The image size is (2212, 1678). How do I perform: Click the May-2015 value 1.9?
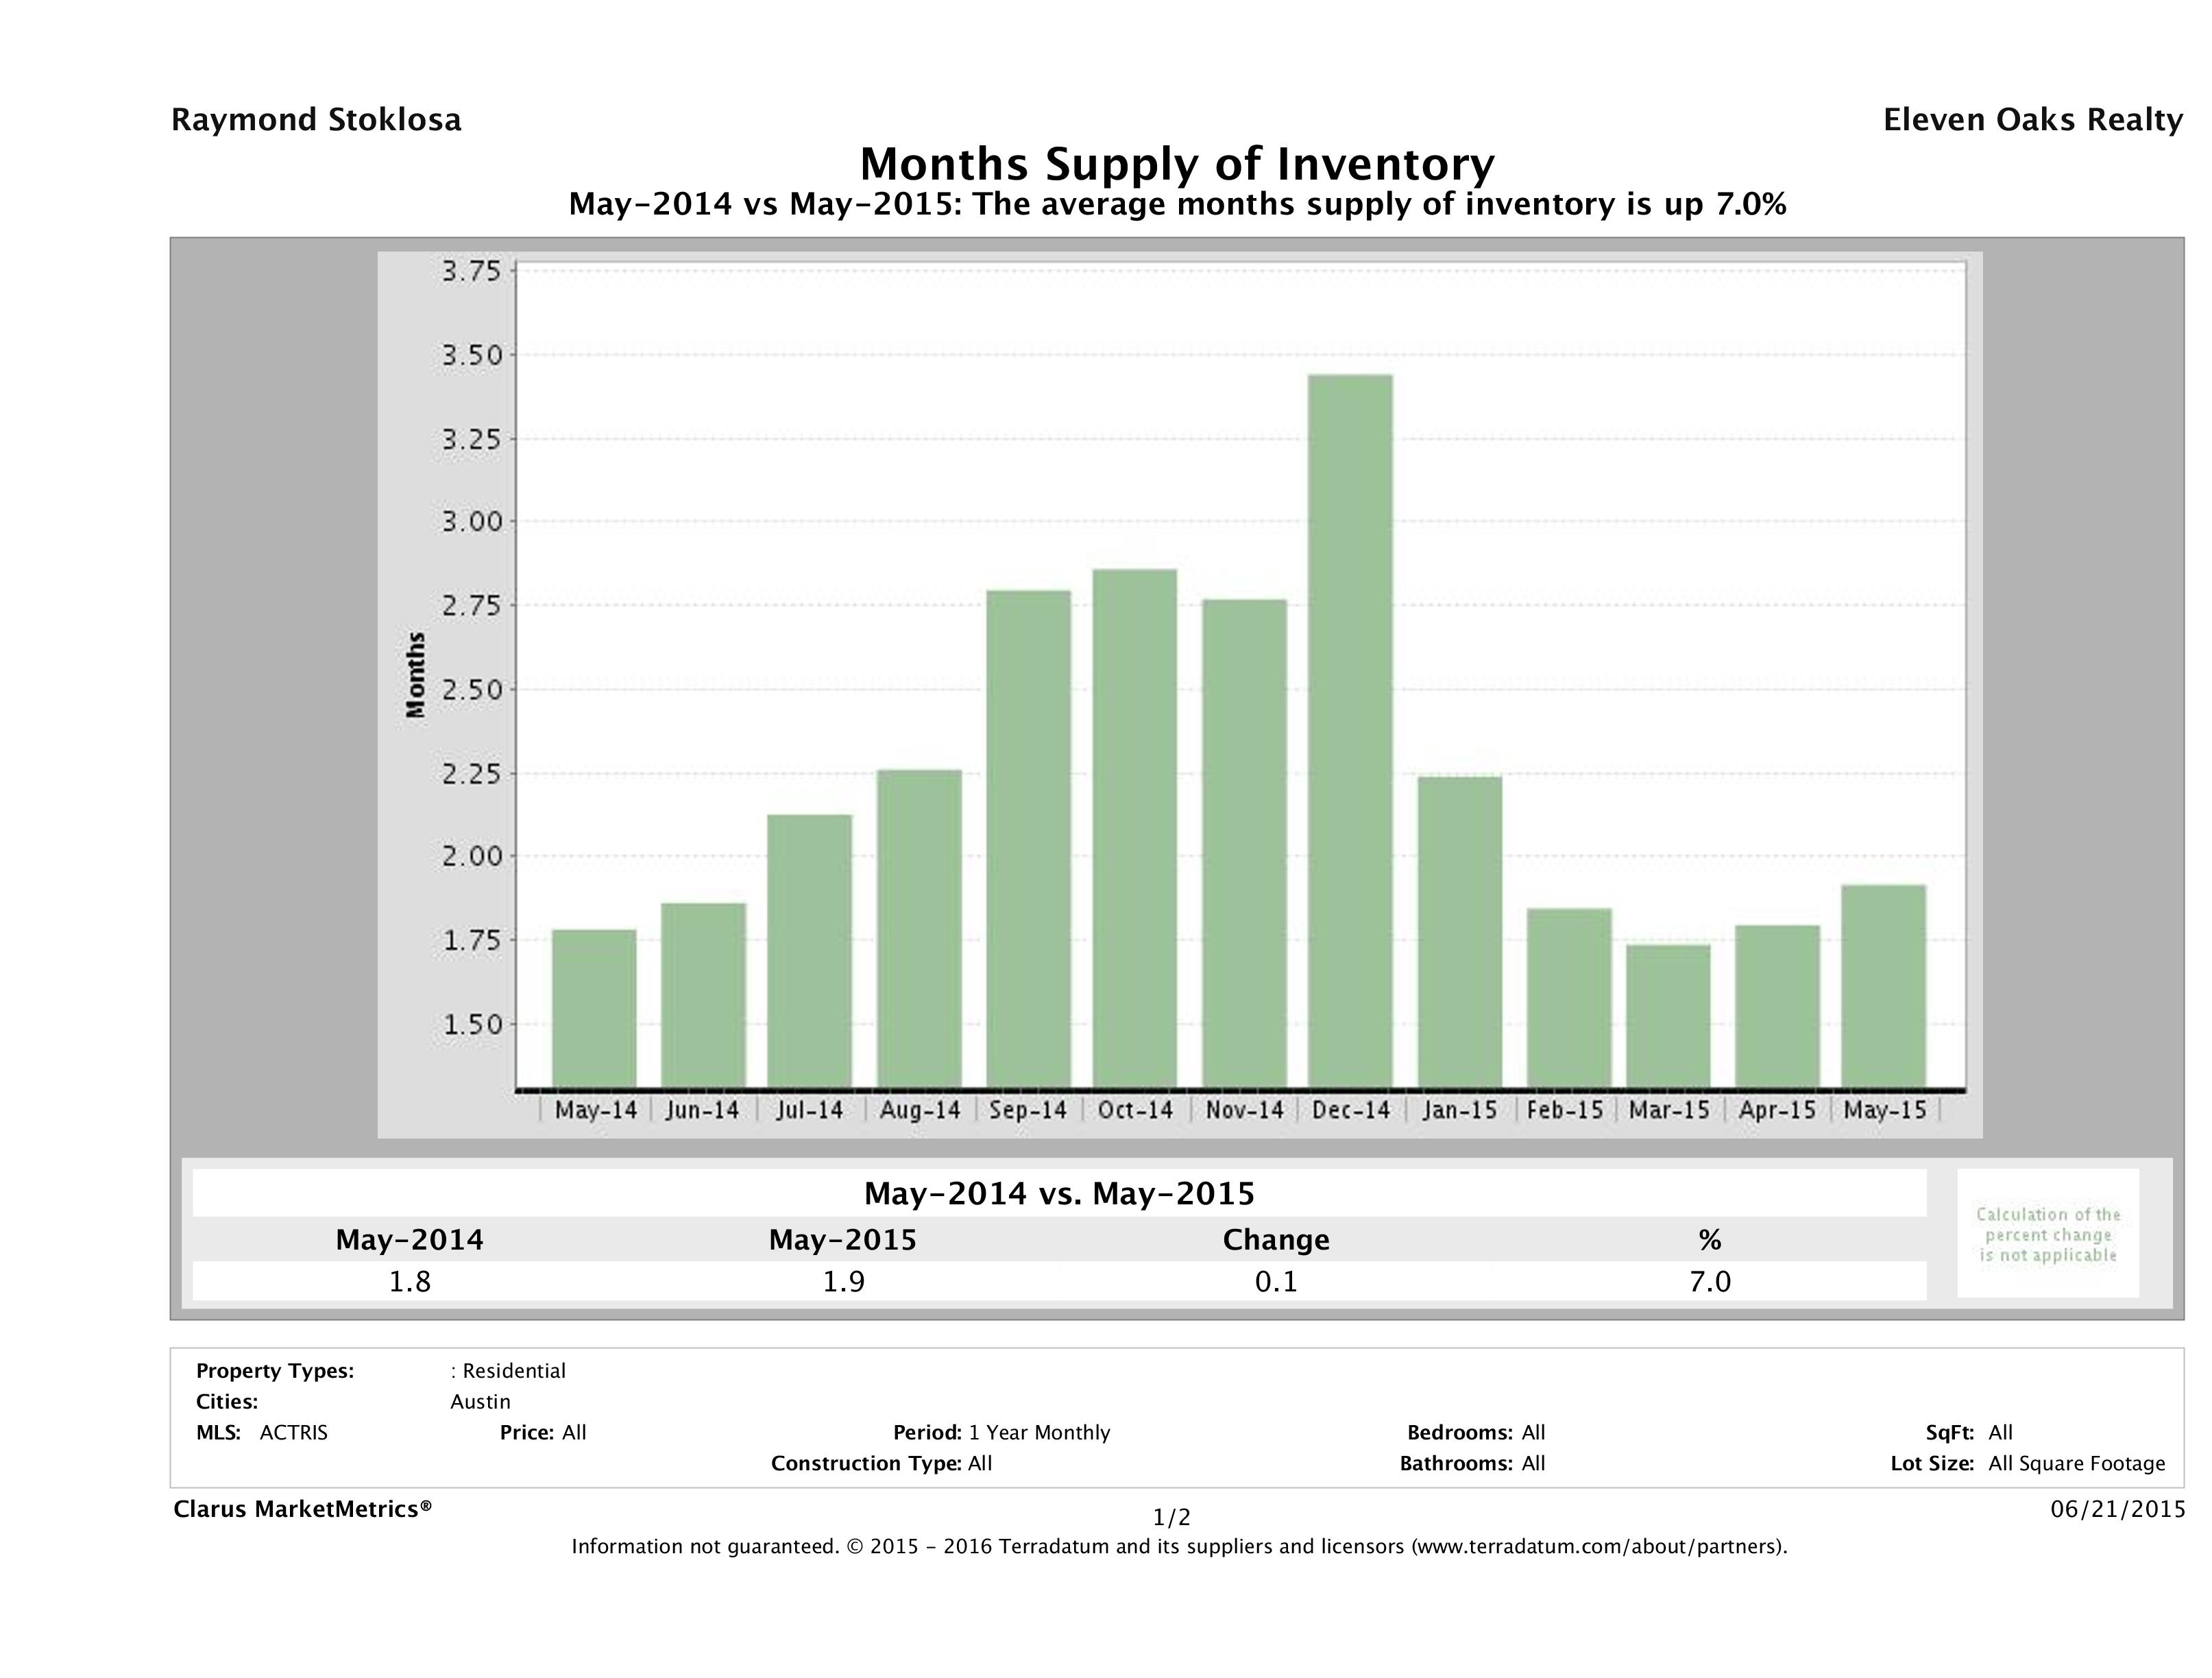[843, 1281]
